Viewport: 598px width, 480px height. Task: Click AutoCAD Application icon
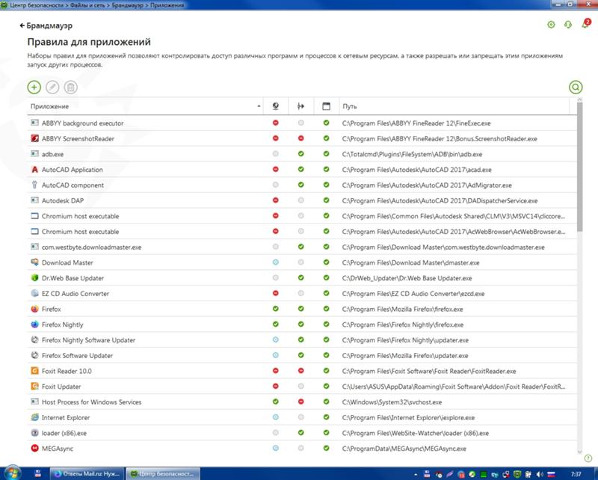click(x=34, y=170)
